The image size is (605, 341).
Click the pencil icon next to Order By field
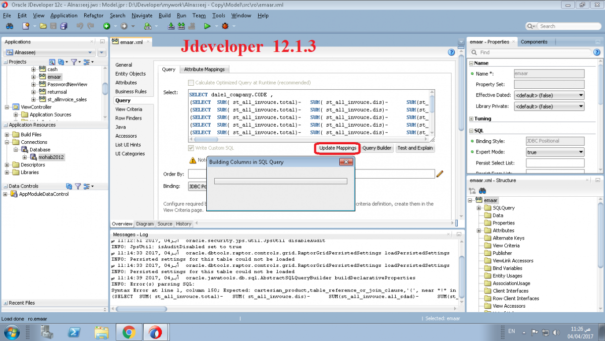click(x=439, y=174)
